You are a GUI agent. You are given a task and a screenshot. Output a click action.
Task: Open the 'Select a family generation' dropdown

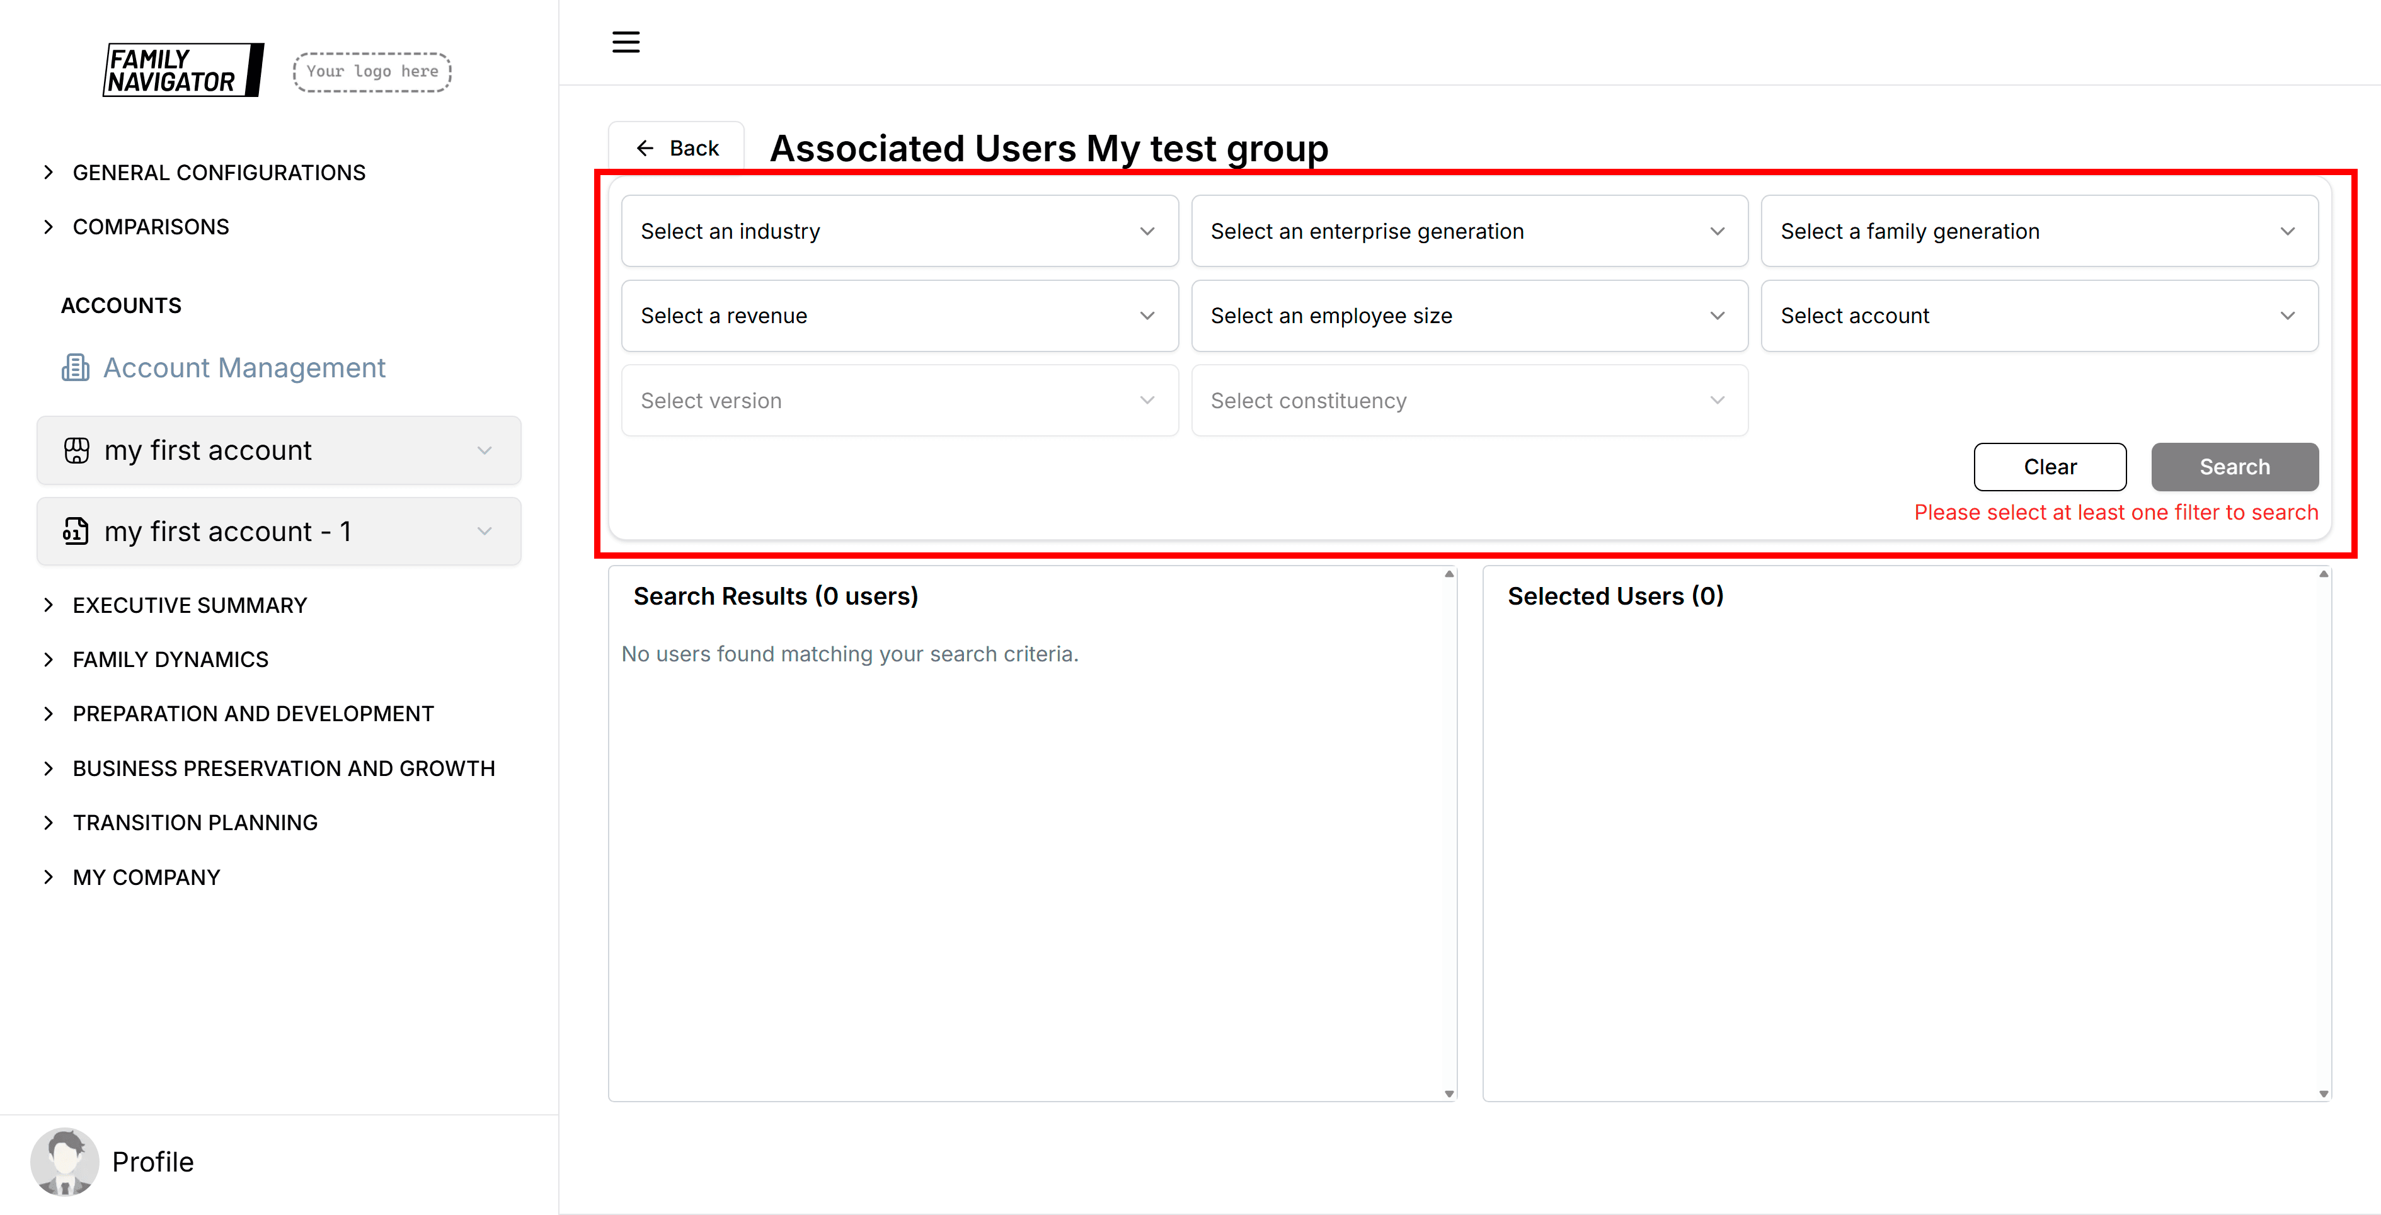tap(2039, 230)
